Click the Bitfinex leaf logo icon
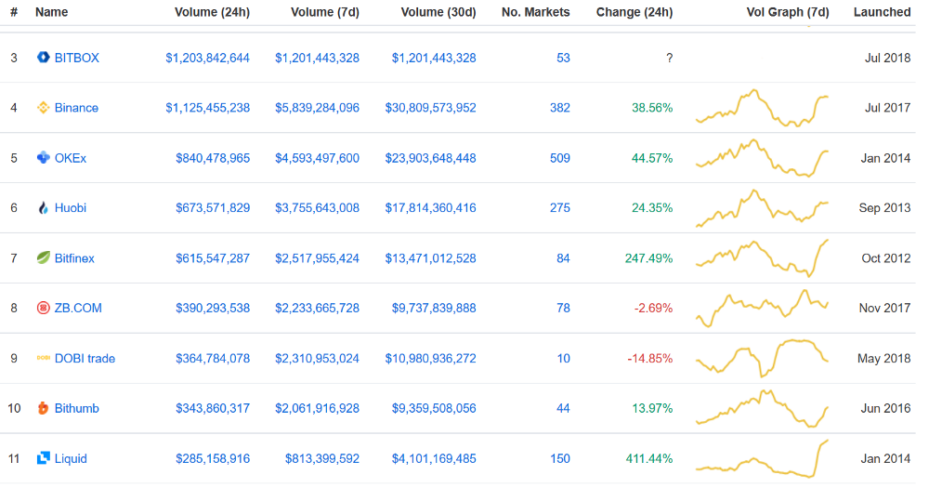Screen dimensions: 929x488 (43, 257)
